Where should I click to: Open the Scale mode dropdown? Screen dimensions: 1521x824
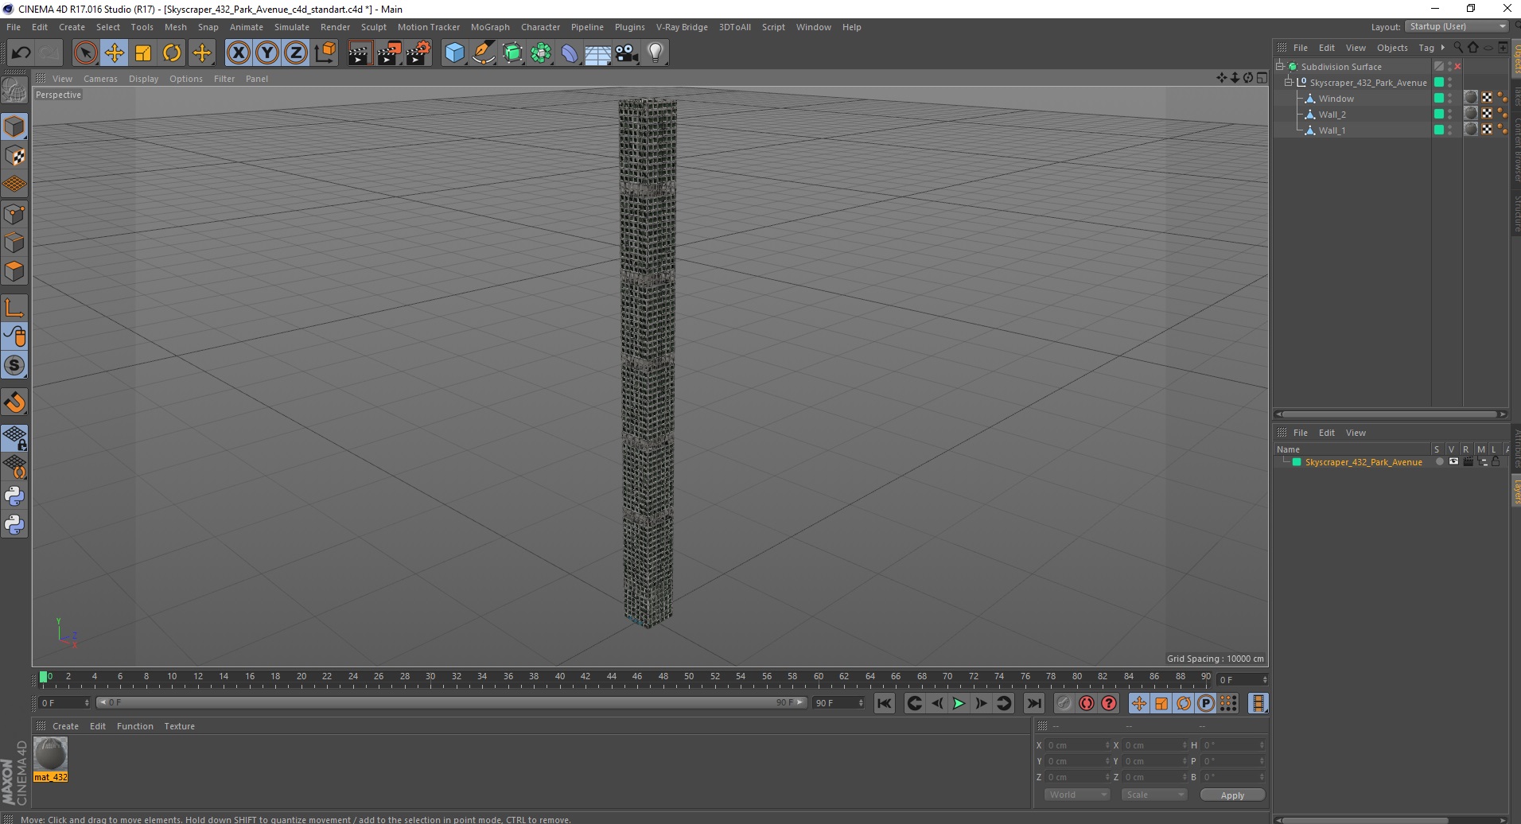[1153, 795]
